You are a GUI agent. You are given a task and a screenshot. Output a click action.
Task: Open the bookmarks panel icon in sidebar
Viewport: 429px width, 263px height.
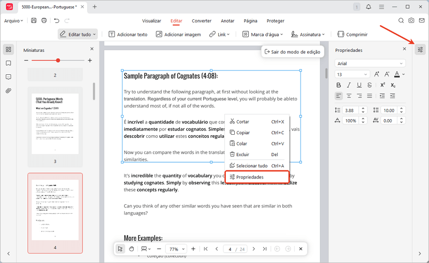pos(9,63)
